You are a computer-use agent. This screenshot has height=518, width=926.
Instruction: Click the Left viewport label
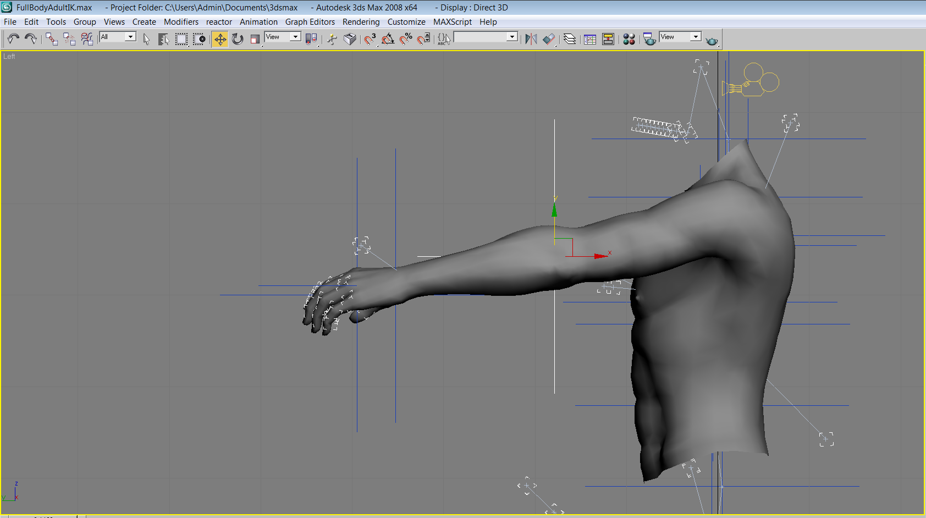point(9,56)
